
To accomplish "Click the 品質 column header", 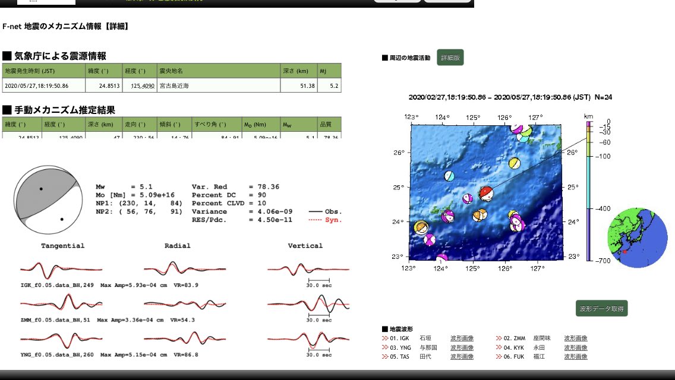I will click(329, 124).
